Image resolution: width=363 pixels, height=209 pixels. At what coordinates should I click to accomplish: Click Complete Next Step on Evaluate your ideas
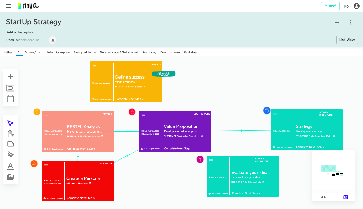click(x=246, y=193)
